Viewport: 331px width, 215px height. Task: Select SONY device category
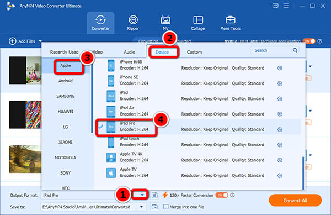[66, 173]
